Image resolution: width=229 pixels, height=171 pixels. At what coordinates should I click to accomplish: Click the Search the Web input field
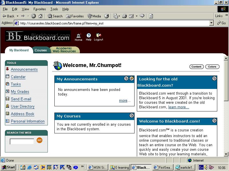tap(22, 141)
